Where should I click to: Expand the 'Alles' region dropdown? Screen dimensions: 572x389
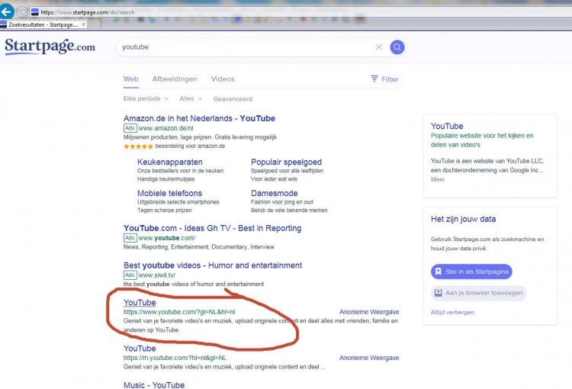tap(191, 99)
